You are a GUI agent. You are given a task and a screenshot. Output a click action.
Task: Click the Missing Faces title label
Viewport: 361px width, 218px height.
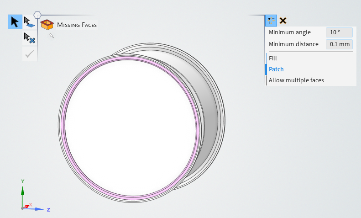click(x=77, y=25)
